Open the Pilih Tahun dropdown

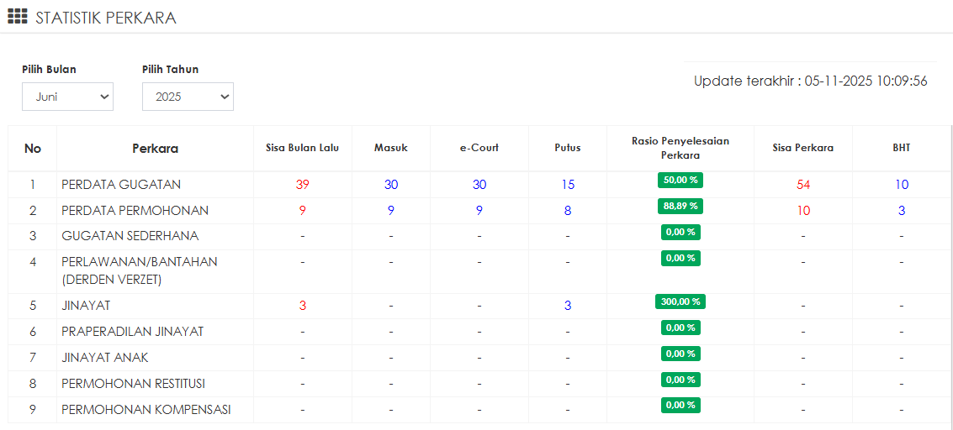coord(188,97)
